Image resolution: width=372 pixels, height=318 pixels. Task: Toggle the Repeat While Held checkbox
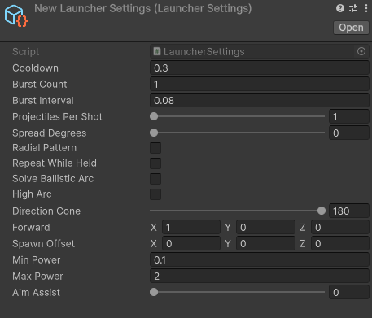pyautogui.click(x=155, y=163)
